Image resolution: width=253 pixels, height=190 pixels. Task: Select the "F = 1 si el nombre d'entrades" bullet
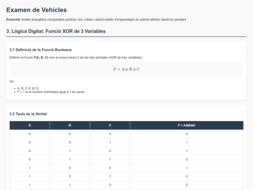click(x=51, y=92)
